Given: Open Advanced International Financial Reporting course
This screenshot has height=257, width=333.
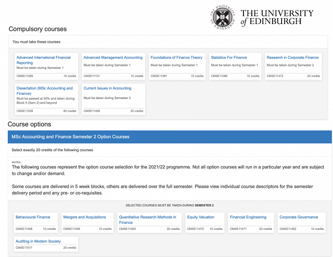Looking at the screenshot, I should pyautogui.click(x=44, y=60).
